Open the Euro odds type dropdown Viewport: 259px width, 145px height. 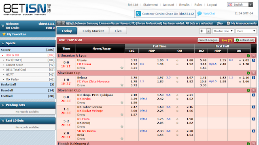click(246, 31)
